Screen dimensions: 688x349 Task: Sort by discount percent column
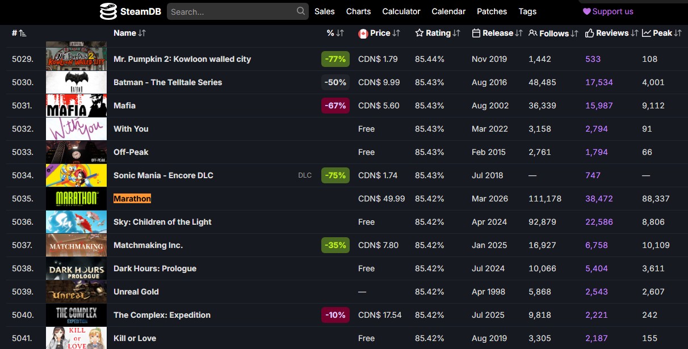(335, 33)
